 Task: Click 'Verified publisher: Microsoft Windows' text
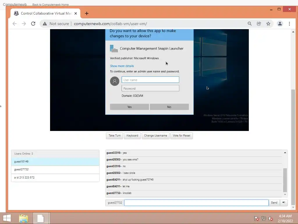pos(134,58)
